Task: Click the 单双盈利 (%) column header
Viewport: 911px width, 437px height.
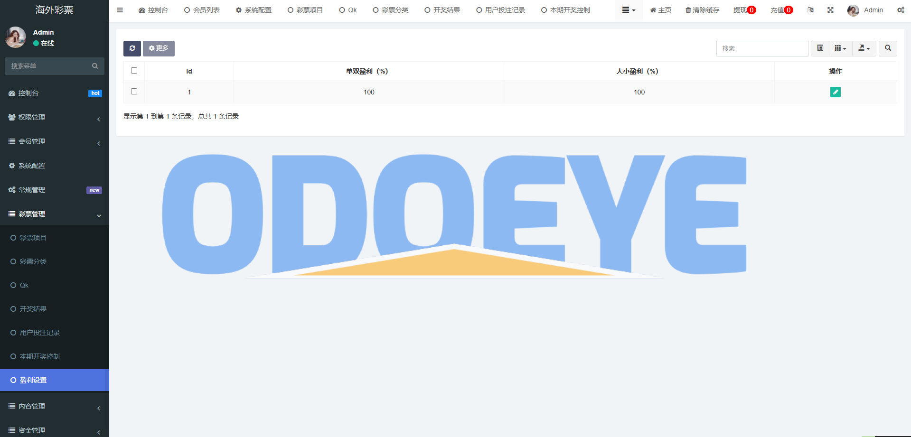Action: [369, 71]
